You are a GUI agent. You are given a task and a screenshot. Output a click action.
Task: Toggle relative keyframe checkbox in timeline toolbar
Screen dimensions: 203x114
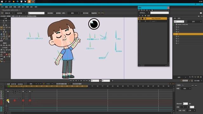coord(55,84)
